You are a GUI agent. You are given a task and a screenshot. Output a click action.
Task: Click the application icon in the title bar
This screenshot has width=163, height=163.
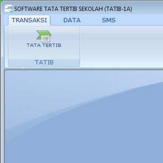click(8, 9)
